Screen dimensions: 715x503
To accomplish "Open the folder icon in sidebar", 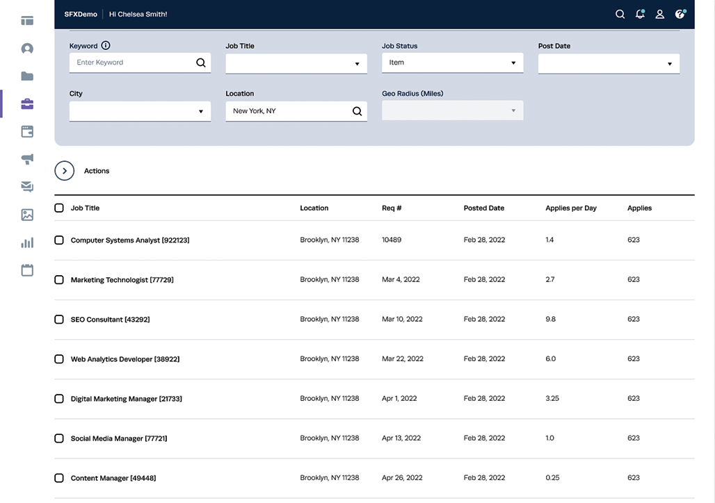I will pos(27,76).
